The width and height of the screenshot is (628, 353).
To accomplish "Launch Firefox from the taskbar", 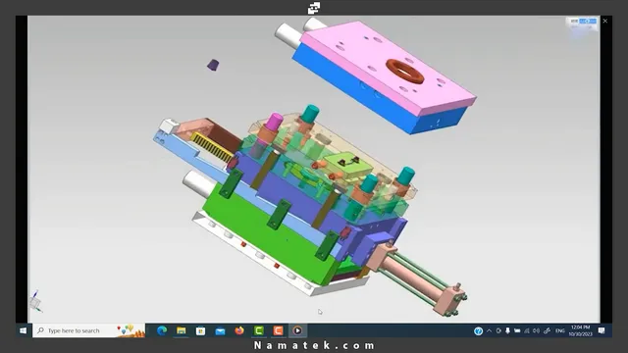I will (x=239, y=330).
